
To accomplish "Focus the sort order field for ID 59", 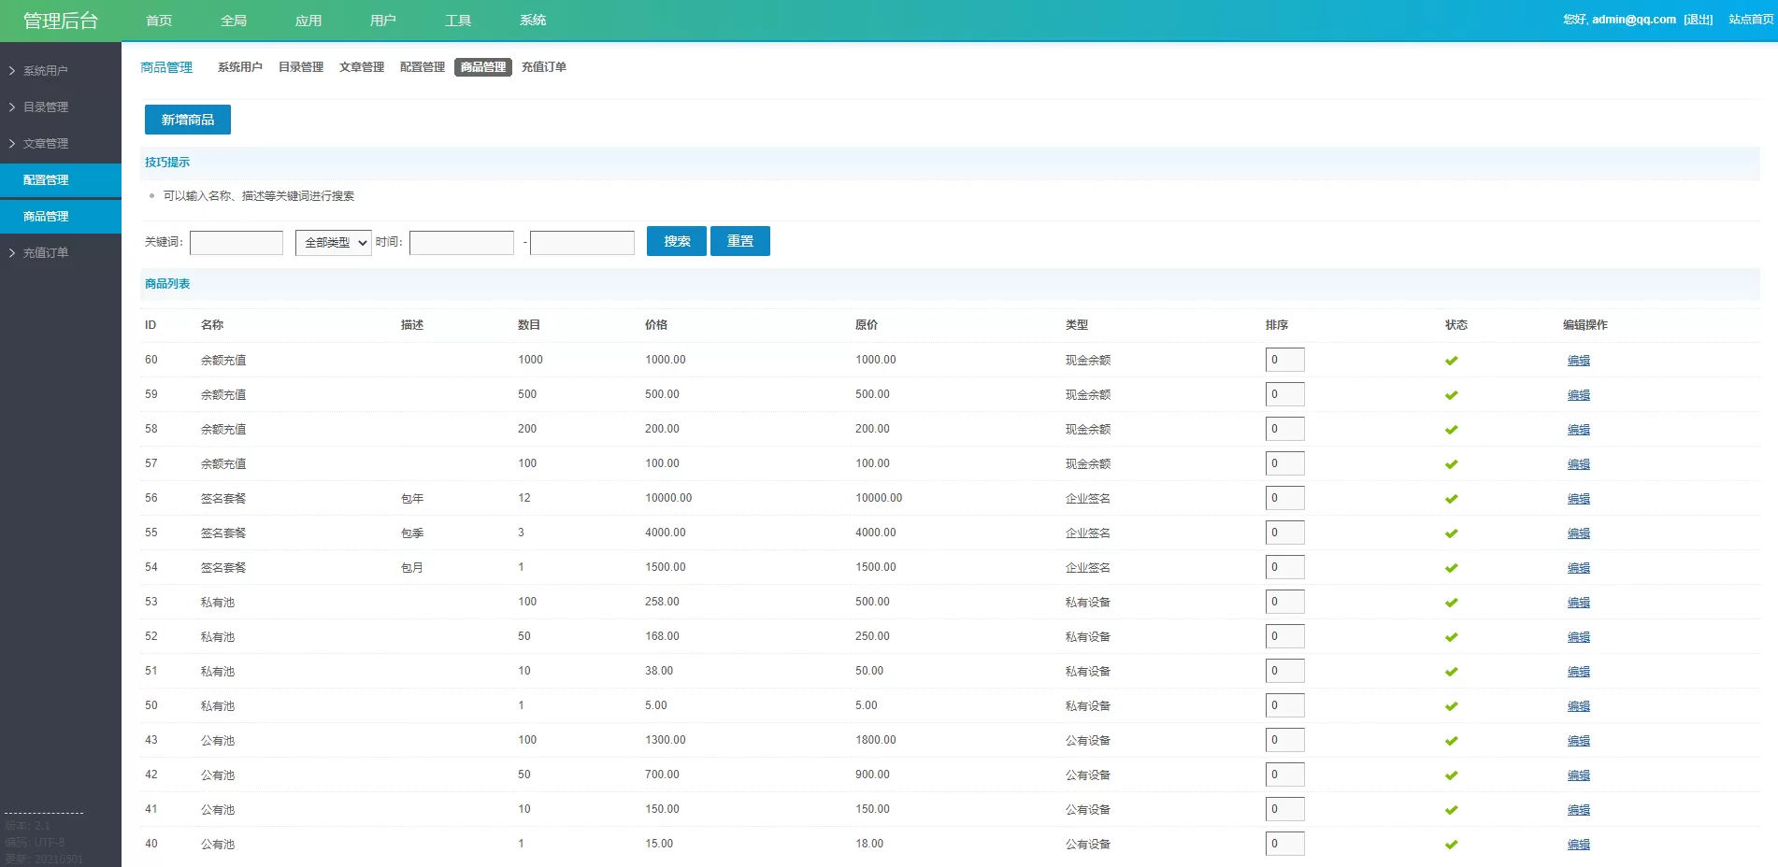I will pyautogui.click(x=1284, y=394).
